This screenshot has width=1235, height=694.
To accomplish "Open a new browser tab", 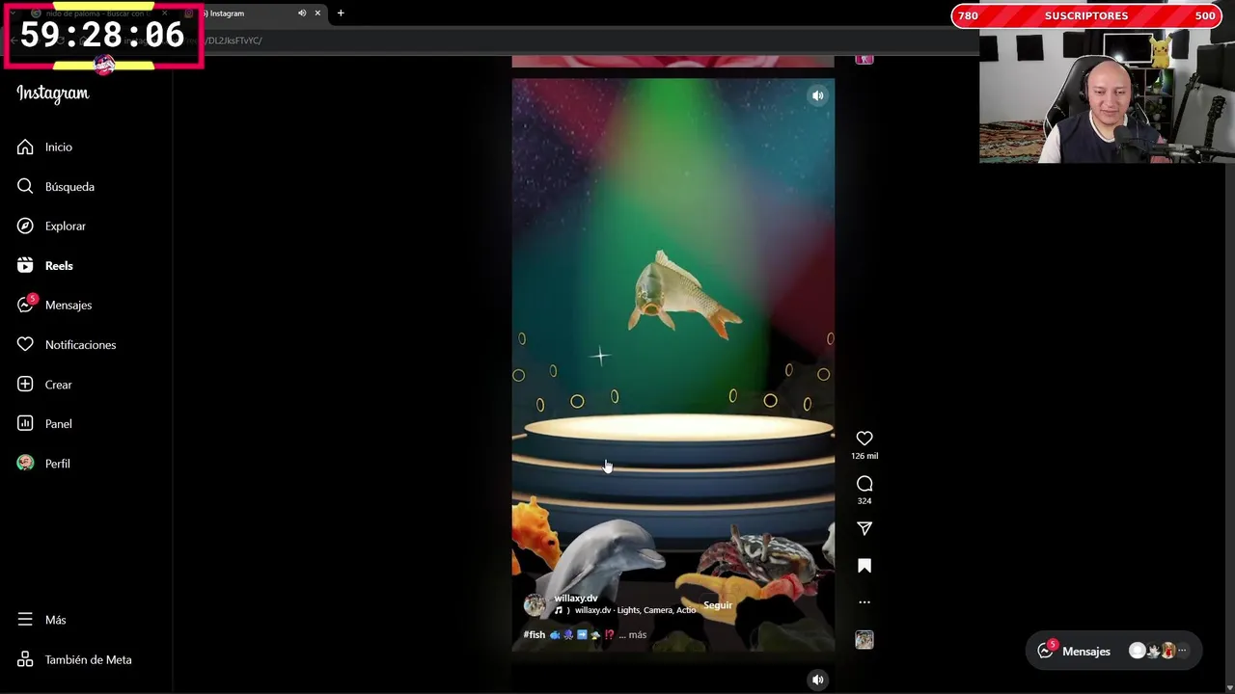I will [x=341, y=13].
